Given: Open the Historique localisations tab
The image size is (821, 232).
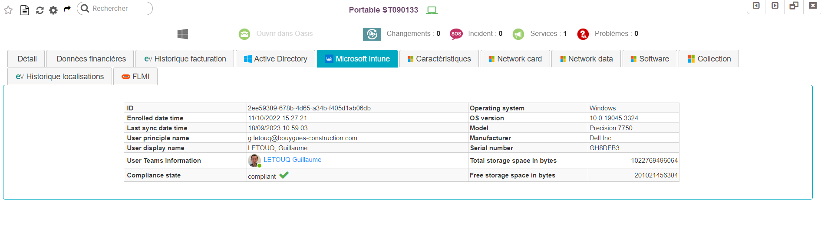Looking at the screenshot, I should pyautogui.click(x=60, y=77).
